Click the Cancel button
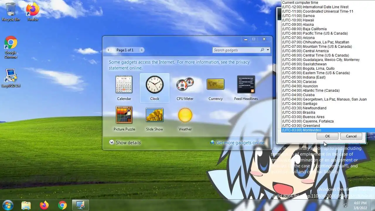Screen dimensions: 375x211 351,136
